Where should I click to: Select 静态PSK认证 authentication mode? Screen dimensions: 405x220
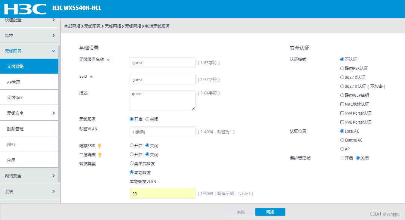tap(342, 68)
